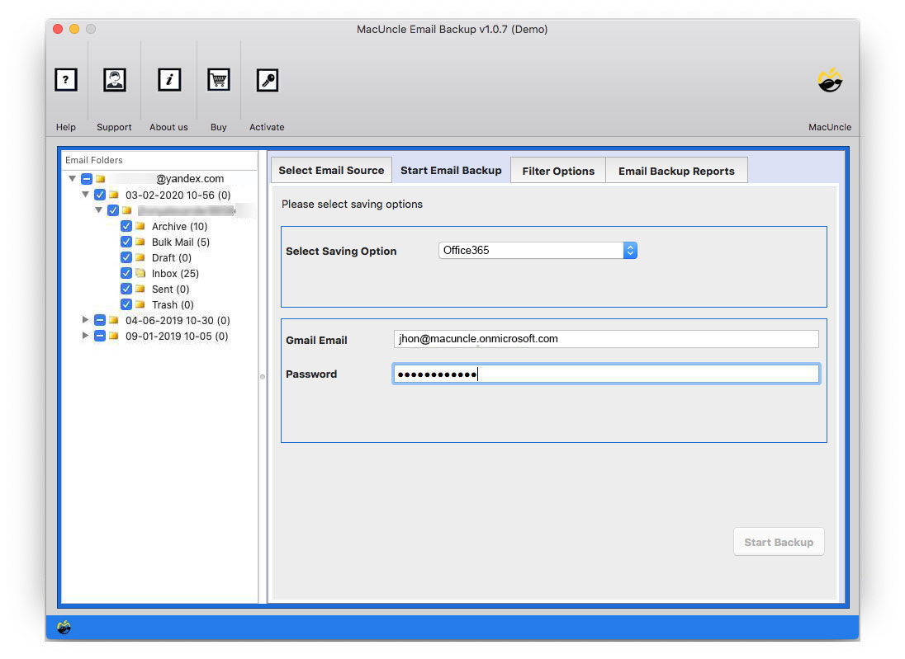This screenshot has height=659, width=905.
Task: Uncheck the Archive folder checkbox
Action: pyautogui.click(x=126, y=226)
